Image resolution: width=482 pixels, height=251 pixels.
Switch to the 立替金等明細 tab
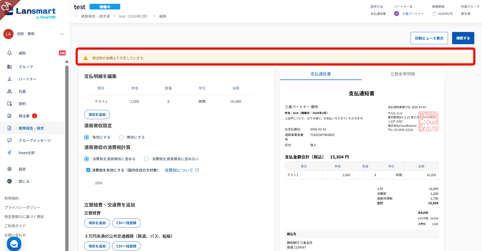pyautogui.click(x=402, y=74)
